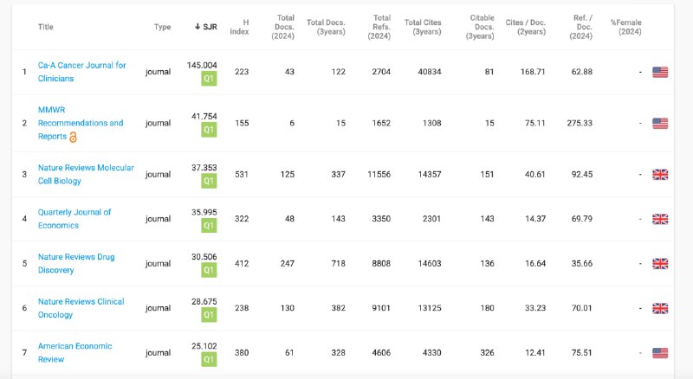Click the US flag in MMWR row
The width and height of the screenshot is (693, 379).
tap(660, 123)
